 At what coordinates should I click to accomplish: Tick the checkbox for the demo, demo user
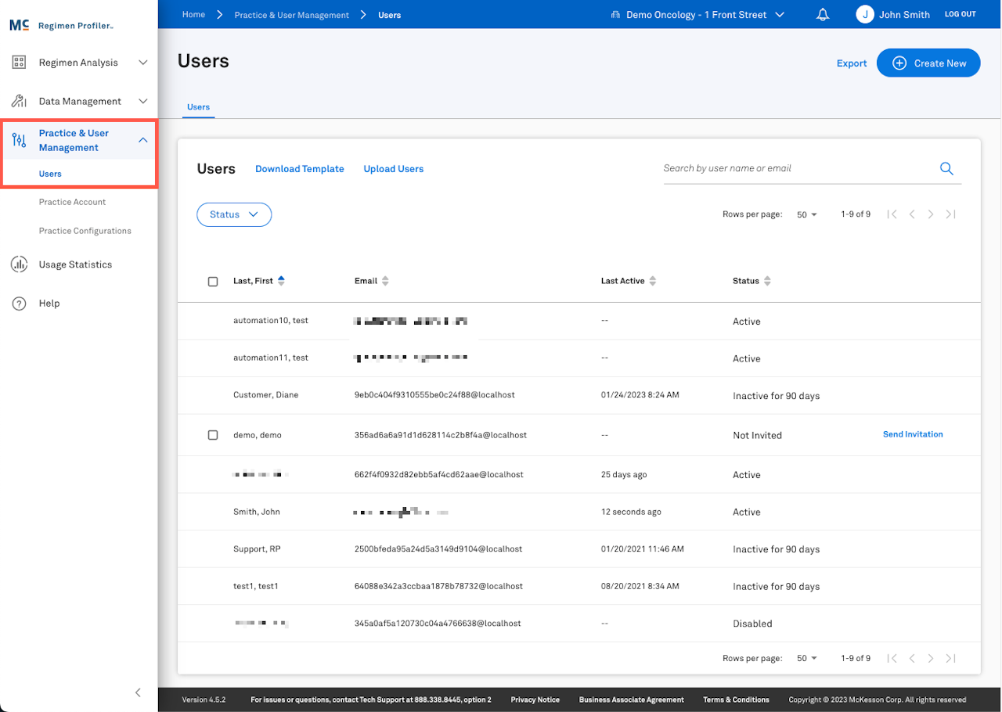(x=213, y=435)
